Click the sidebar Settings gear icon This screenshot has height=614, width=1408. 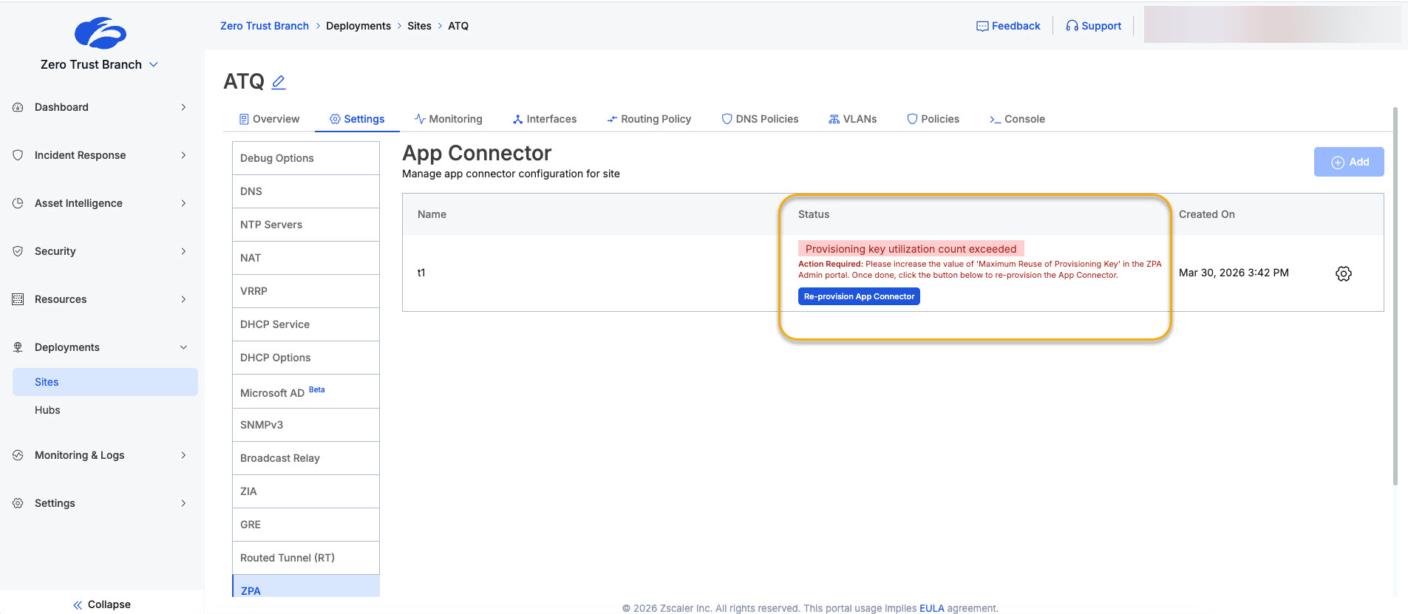[x=18, y=503]
